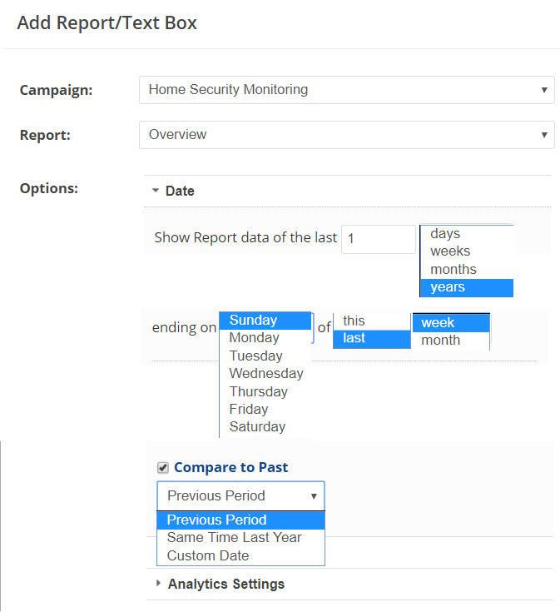Click the report period number field

378,239
